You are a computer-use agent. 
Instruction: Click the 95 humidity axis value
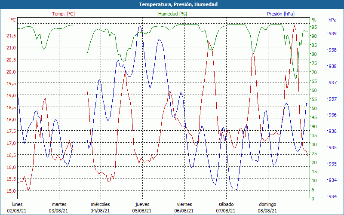314,27
